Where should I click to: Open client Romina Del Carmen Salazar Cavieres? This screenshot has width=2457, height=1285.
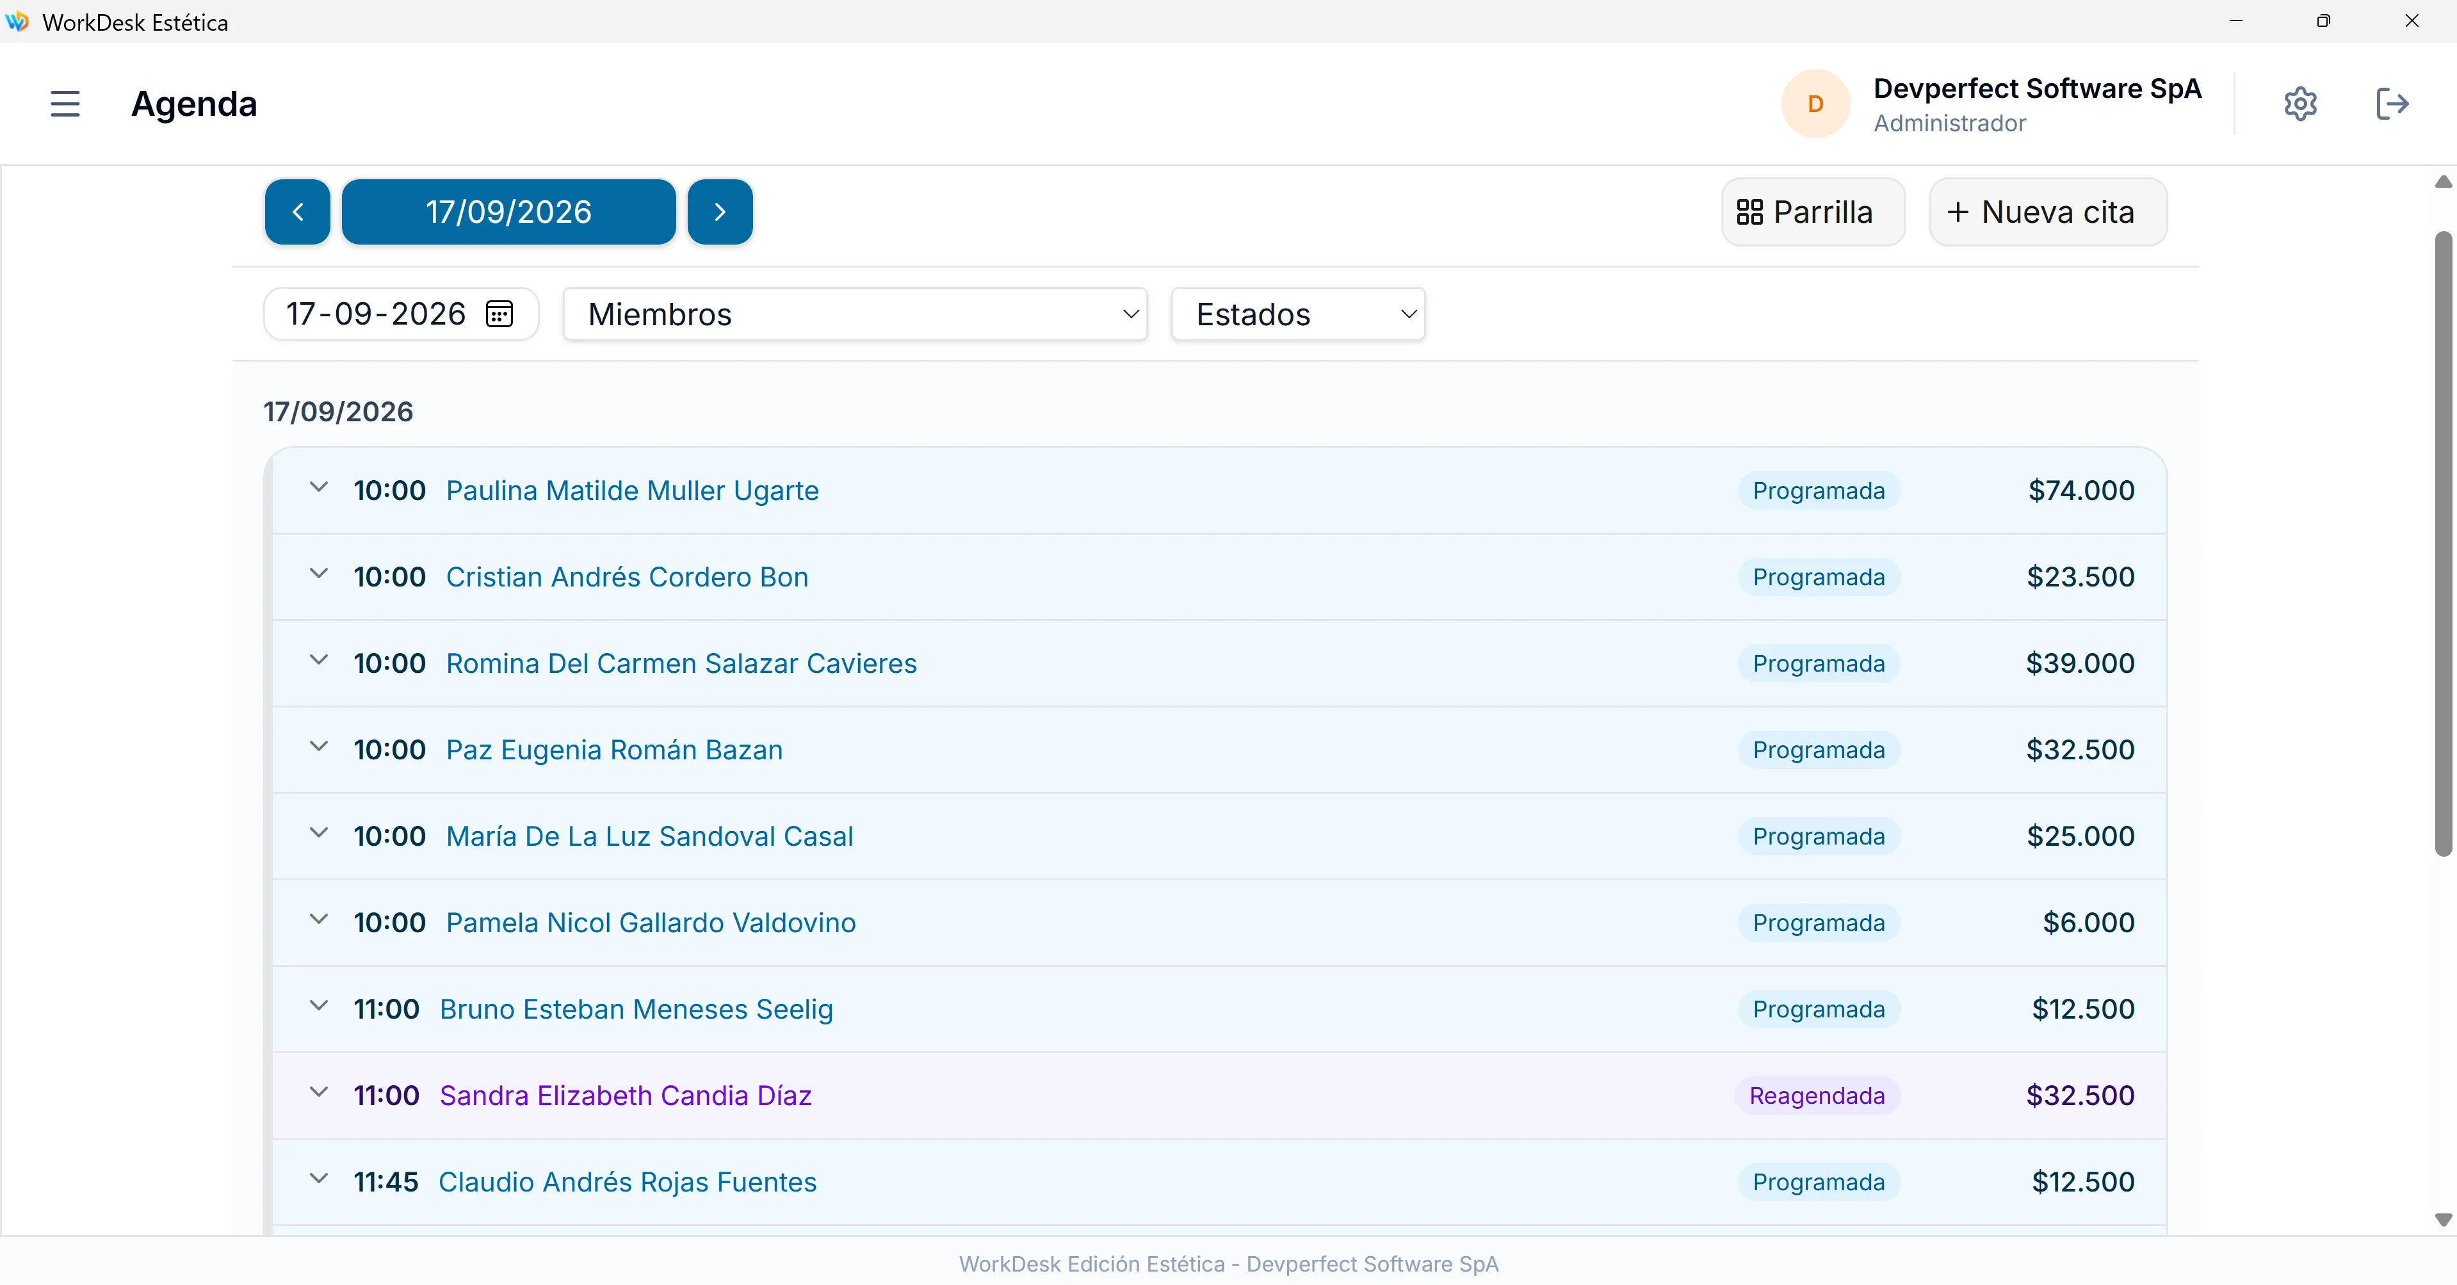681,664
